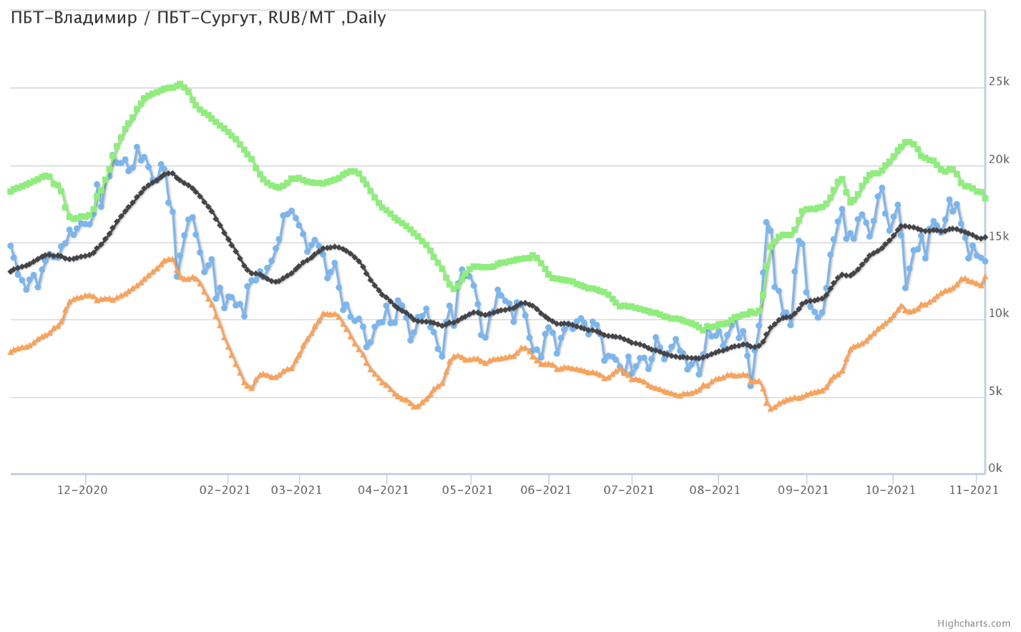Click the 20k value axis label
Image resolution: width=1021 pixels, height=632 pixels.
(x=999, y=160)
